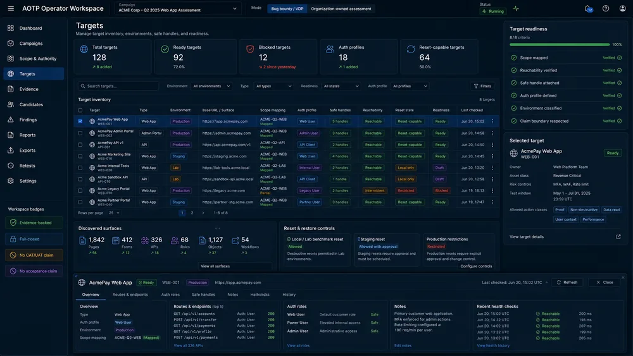Click Configure controls button
This screenshot has width=633, height=356.
[476, 266]
